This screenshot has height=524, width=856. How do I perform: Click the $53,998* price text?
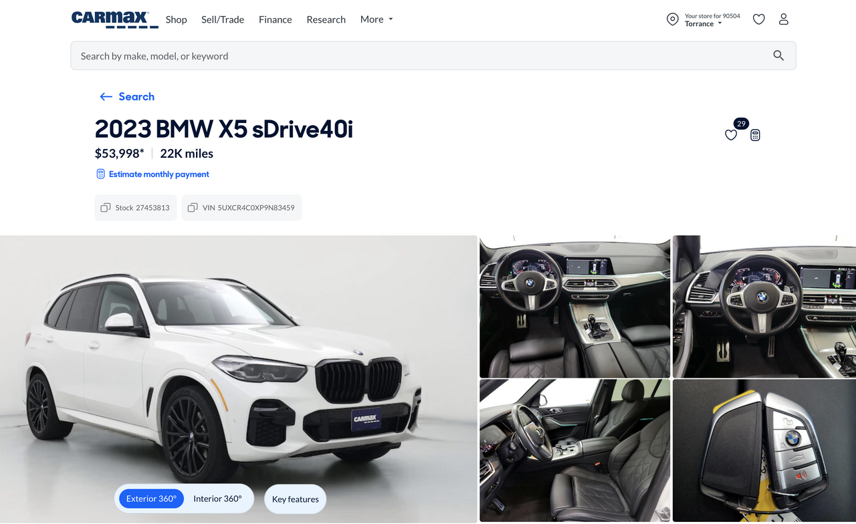pyautogui.click(x=119, y=153)
